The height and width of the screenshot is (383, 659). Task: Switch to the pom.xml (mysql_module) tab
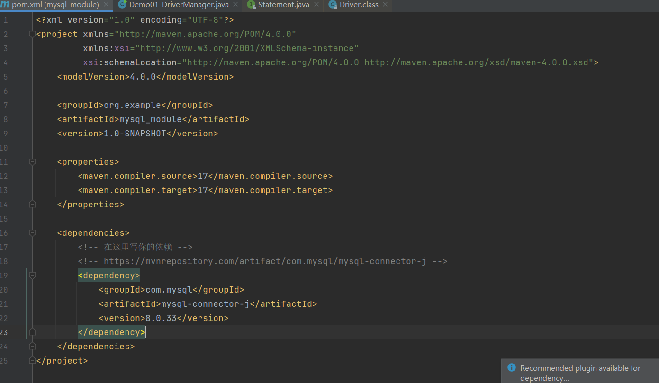click(56, 5)
